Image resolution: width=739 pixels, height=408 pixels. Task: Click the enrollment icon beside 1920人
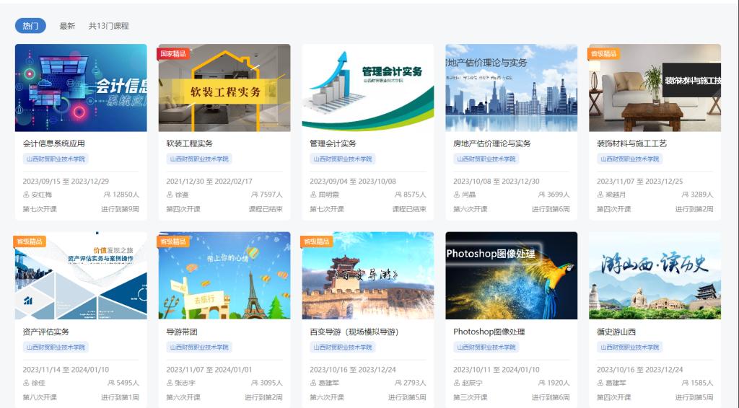tap(541, 383)
